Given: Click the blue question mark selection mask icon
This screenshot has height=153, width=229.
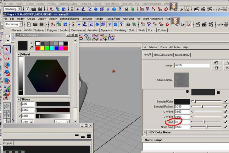Looking at the screenshot, I should click(121, 24).
